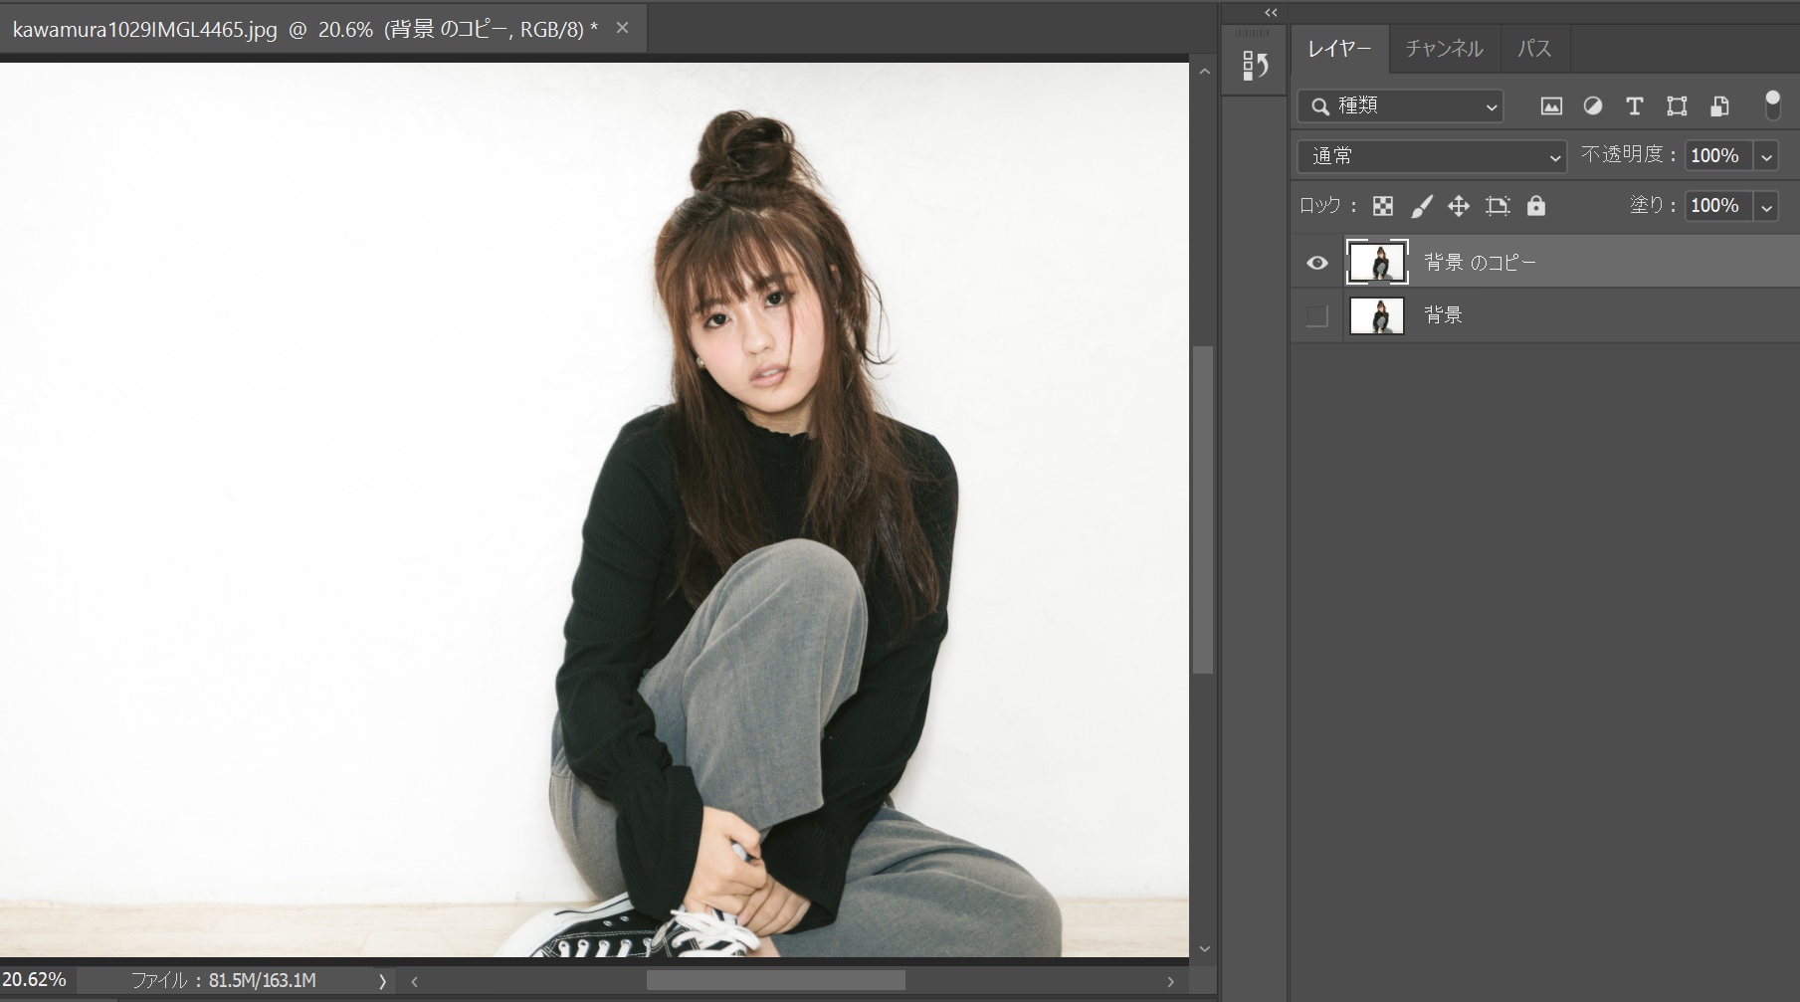Select the 背景 layer name
The height and width of the screenshot is (1002, 1800).
[1443, 315]
